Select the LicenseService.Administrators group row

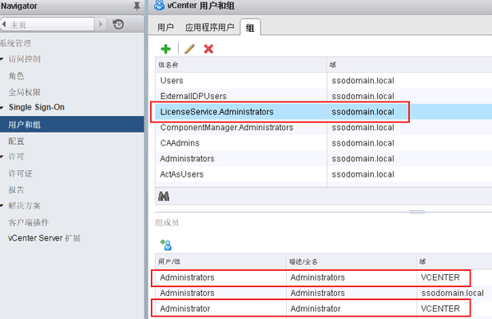[324, 112]
